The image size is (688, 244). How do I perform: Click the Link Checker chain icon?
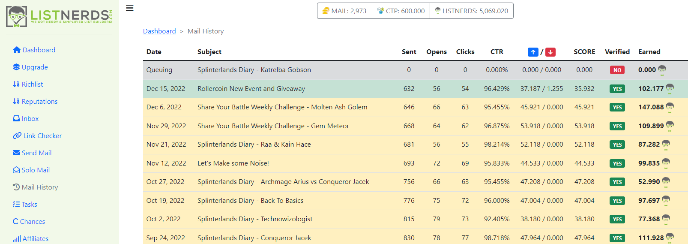point(17,136)
